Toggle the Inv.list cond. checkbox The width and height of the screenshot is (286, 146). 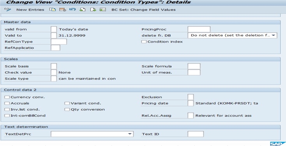pos(7,109)
